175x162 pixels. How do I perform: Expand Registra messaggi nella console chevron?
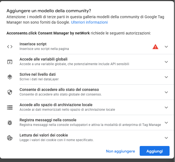click(x=166, y=123)
